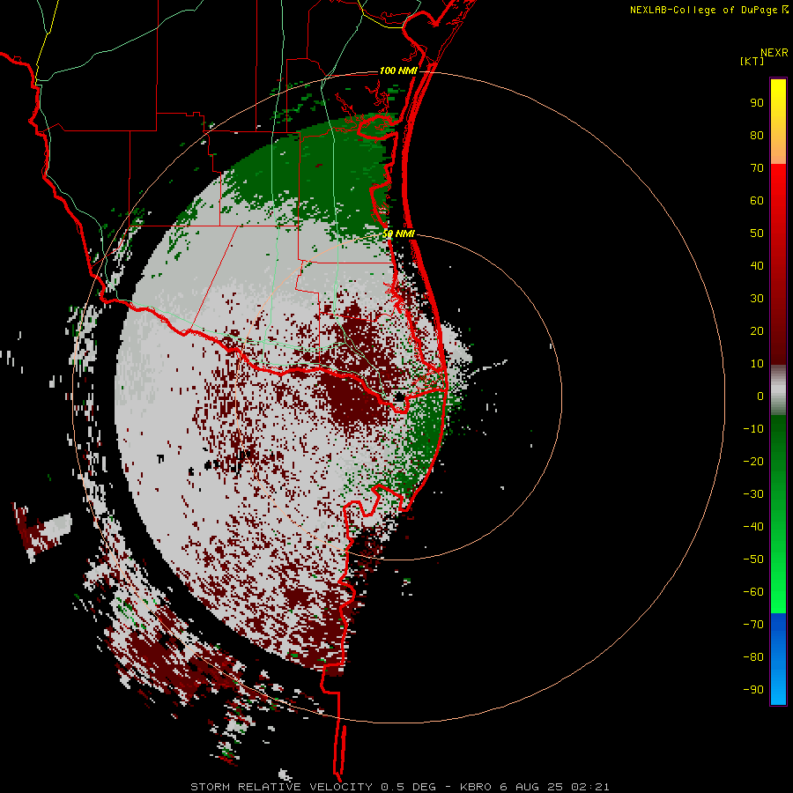Click the [KT] units label
Screen dimensions: 793x793
pyautogui.click(x=752, y=61)
